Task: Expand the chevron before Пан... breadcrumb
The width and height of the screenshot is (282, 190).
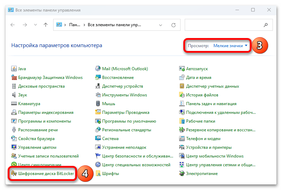Action: click(65, 25)
